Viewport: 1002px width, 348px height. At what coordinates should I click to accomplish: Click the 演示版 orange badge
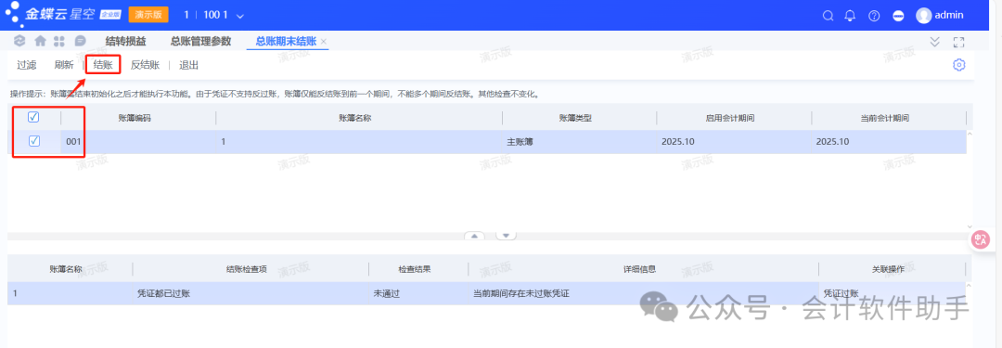coord(148,15)
